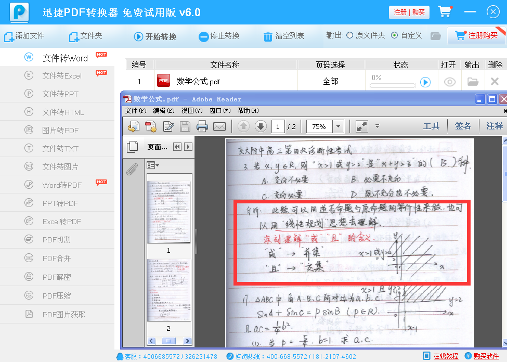Image resolution: width=507 pixels, height=362 pixels.
Task: Select 图片转PDF conversion mode
Action: tap(57, 130)
